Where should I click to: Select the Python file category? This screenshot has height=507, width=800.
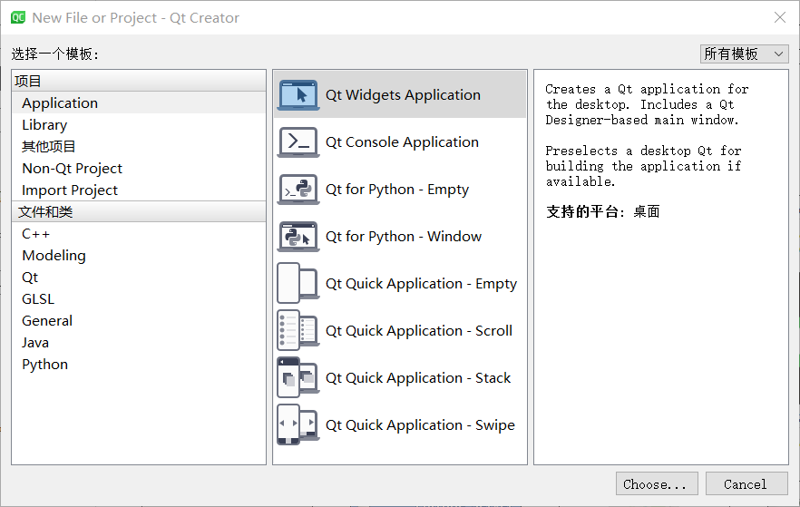(x=44, y=365)
